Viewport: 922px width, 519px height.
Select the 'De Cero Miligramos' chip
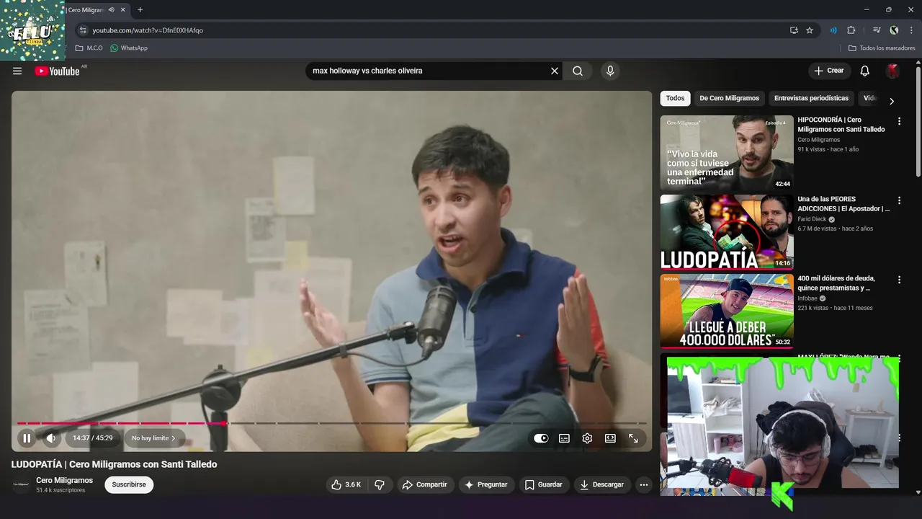pos(729,98)
